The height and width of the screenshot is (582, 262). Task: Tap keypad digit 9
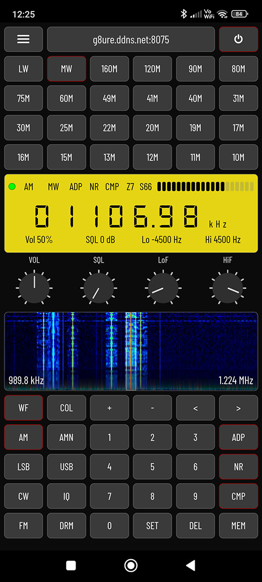click(196, 496)
